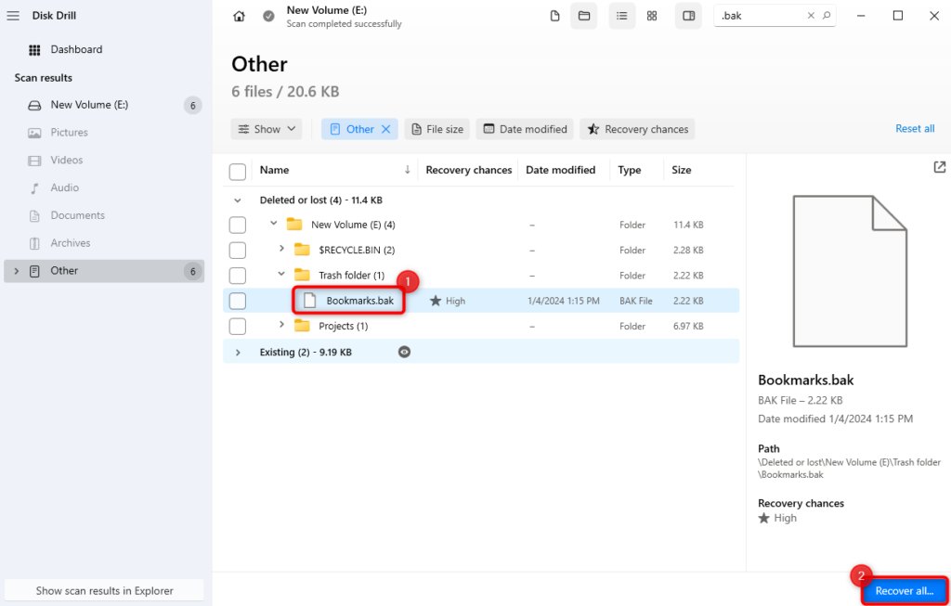Click the Recover all button
Image resolution: width=951 pixels, height=606 pixels.
(x=904, y=590)
